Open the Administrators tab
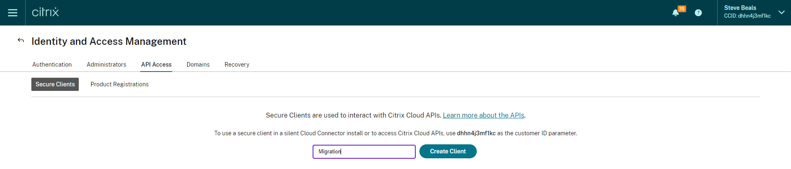Viewport: 791px width, 169px height. point(106,65)
